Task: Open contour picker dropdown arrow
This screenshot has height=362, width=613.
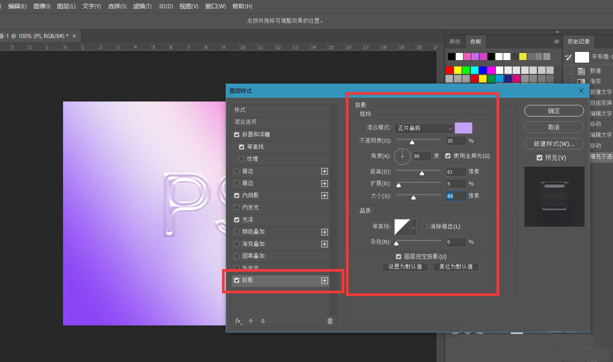Action: coord(413,227)
